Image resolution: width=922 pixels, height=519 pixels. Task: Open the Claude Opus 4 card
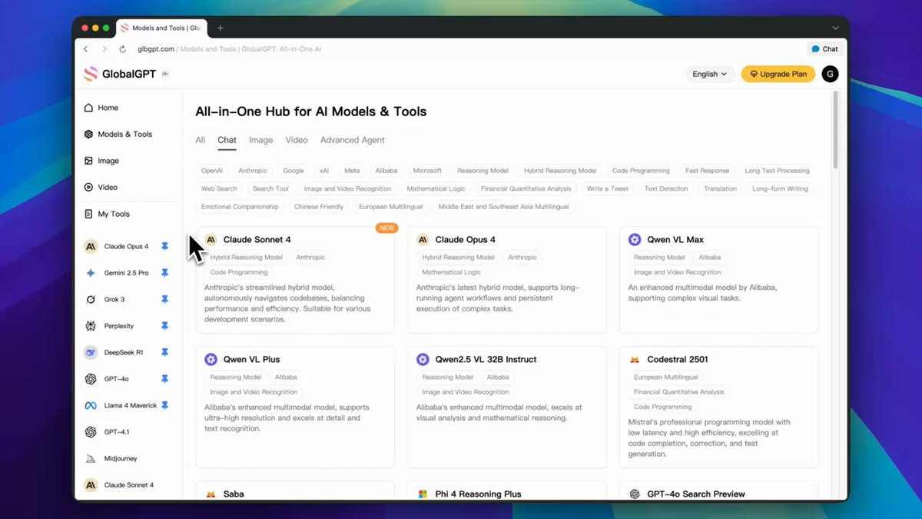coord(507,279)
